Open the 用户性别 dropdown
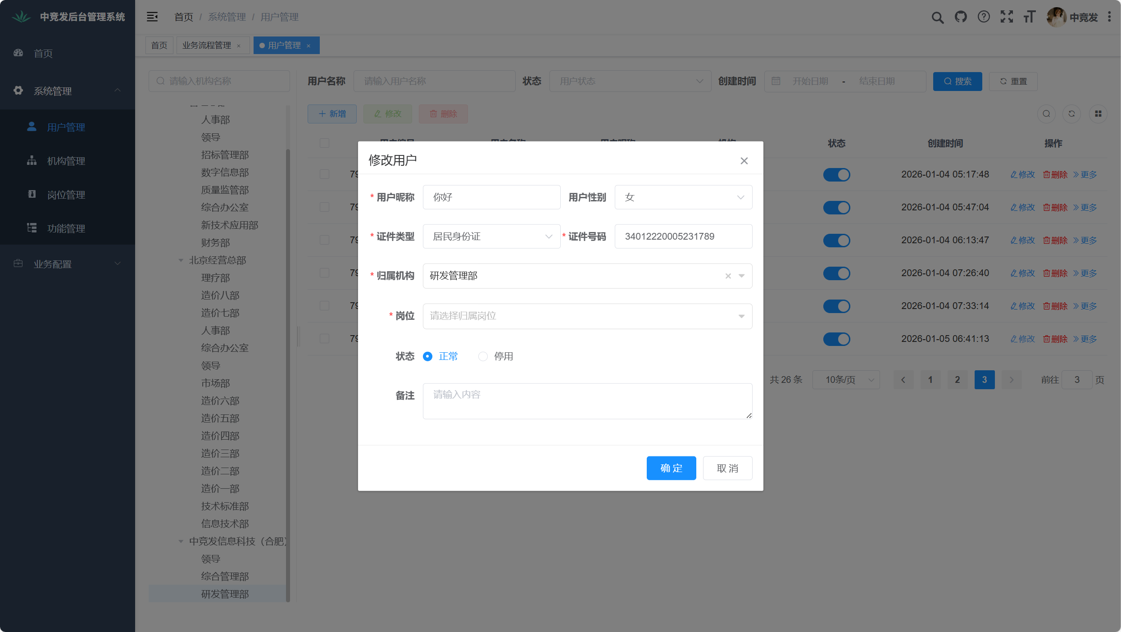1121x632 pixels. 683,197
